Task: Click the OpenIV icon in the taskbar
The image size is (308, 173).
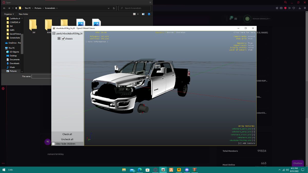Action: (x=163, y=170)
